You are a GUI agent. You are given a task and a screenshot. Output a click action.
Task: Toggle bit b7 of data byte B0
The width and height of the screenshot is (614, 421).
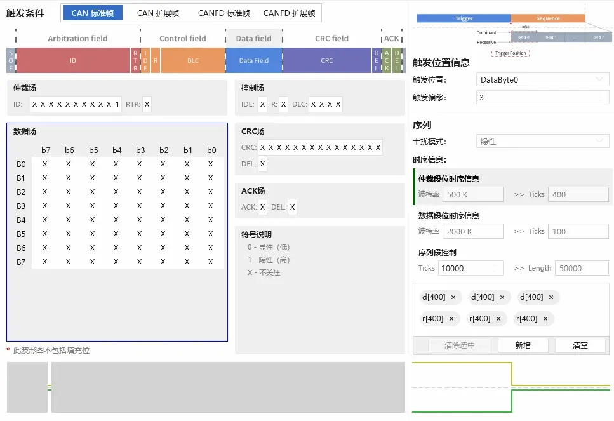click(x=46, y=164)
